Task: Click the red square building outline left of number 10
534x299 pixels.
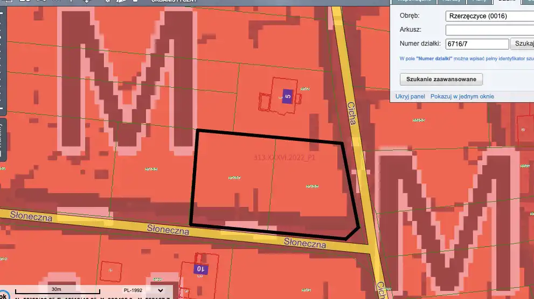Action: click(x=112, y=269)
